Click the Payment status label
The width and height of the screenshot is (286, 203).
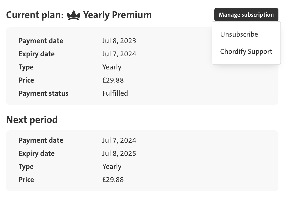[x=43, y=93]
